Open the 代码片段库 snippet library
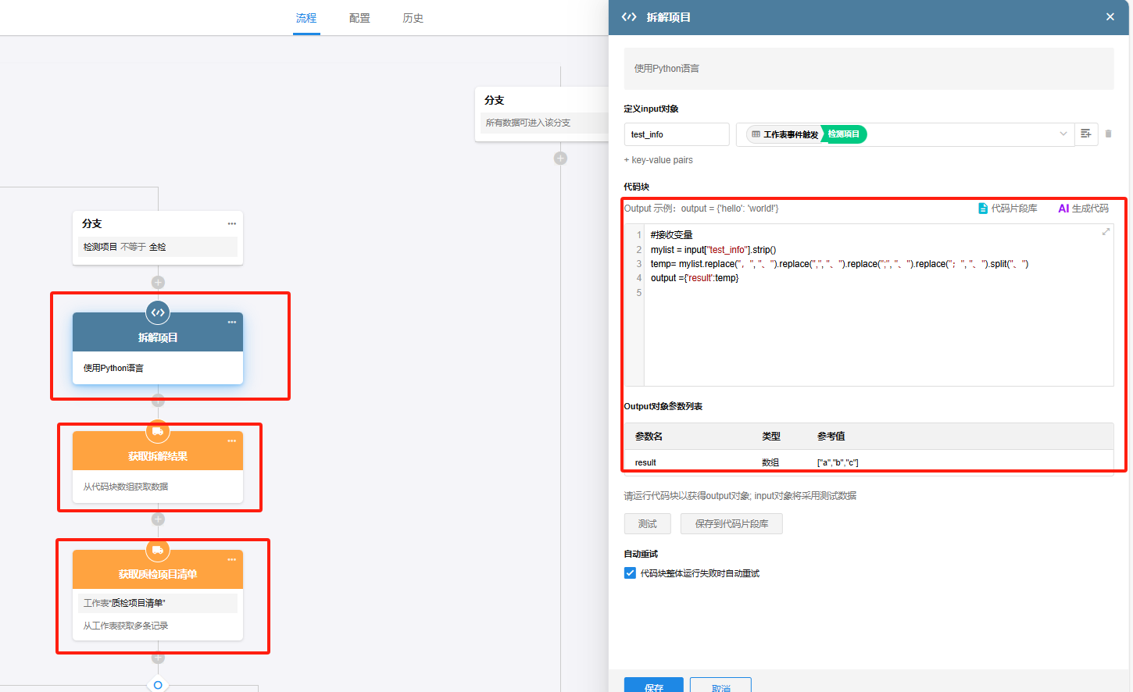Screen dimensions: 1133x692 click(x=1008, y=209)
